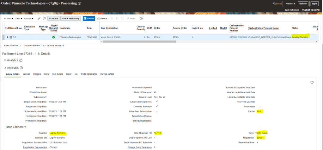Expand the Analytics section
The image size is (323, 150).
(x=5, y=60)
